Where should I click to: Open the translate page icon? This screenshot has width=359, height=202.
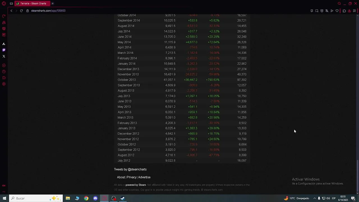tap(327, 11)
